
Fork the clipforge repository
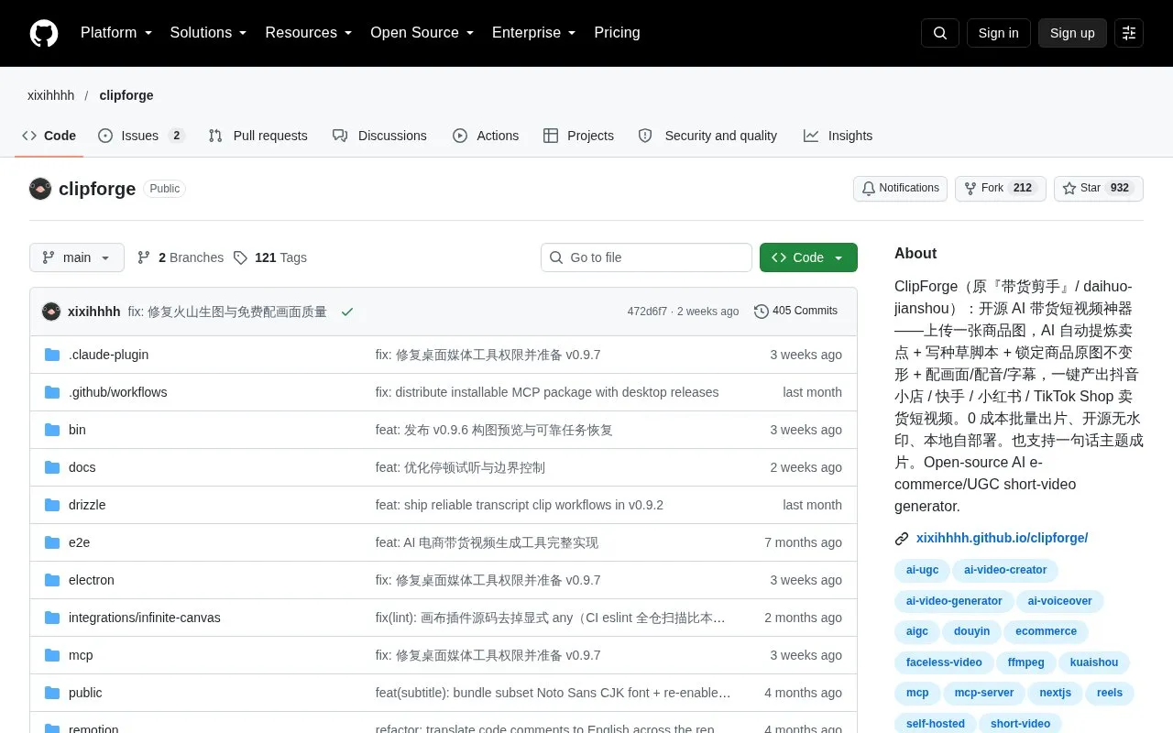[x=1001, y=189]
